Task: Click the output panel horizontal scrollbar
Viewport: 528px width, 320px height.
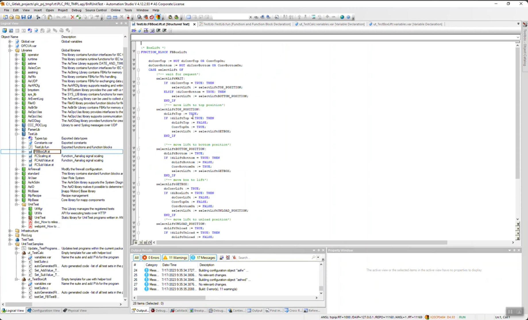Action: pyautogui.click(x=171, y=298)
